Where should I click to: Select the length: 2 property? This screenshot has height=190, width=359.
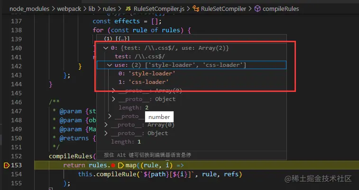pyautogui.click(x=133, y=108)
